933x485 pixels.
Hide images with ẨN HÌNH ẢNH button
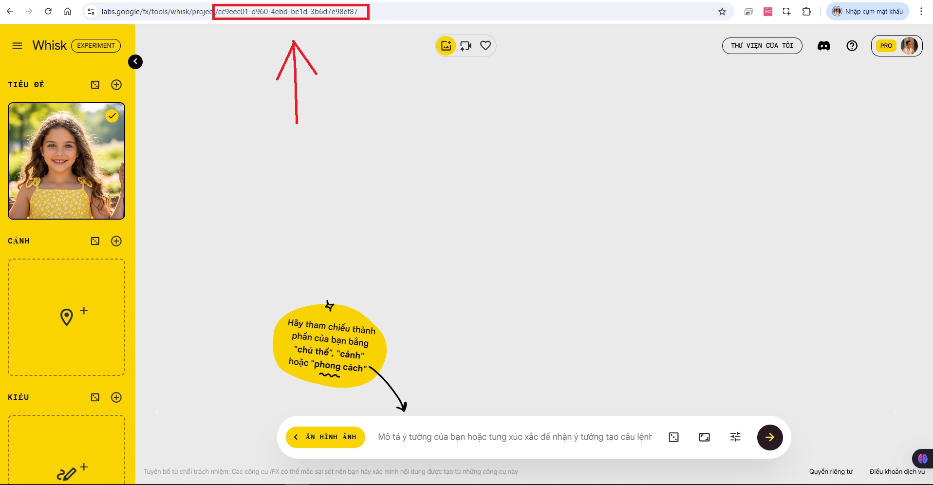pyautogui.click(x=326, y=437)
